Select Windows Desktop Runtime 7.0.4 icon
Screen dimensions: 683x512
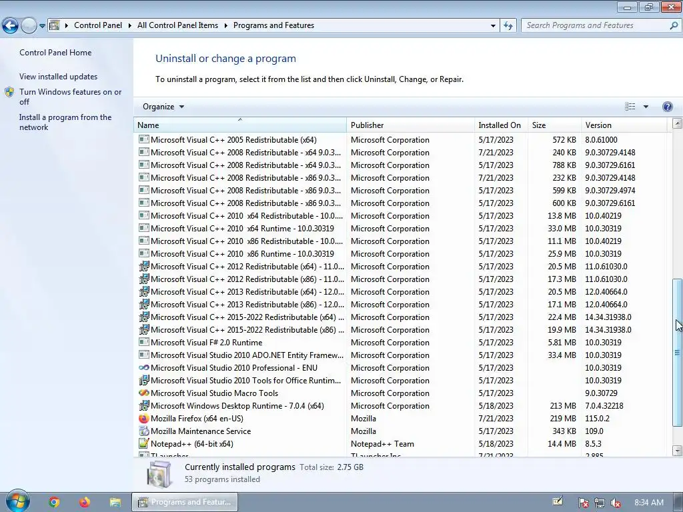[144, 406]
